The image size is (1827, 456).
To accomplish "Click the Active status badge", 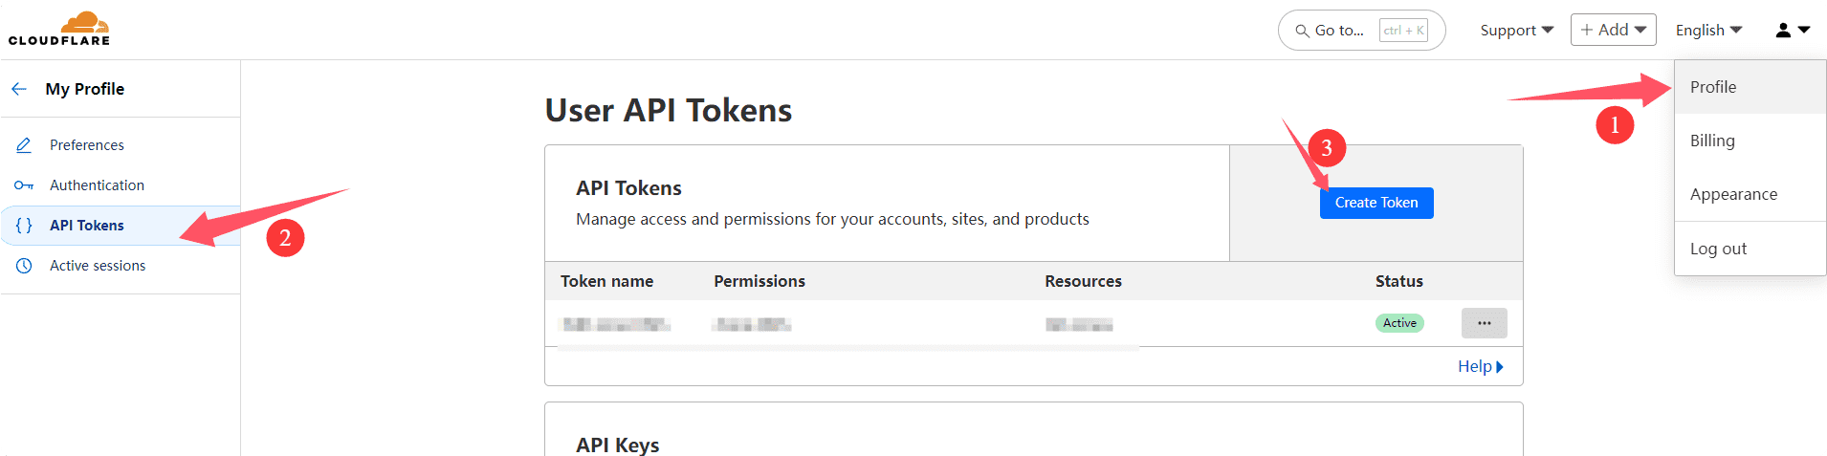I will (x=1399, y=323).
